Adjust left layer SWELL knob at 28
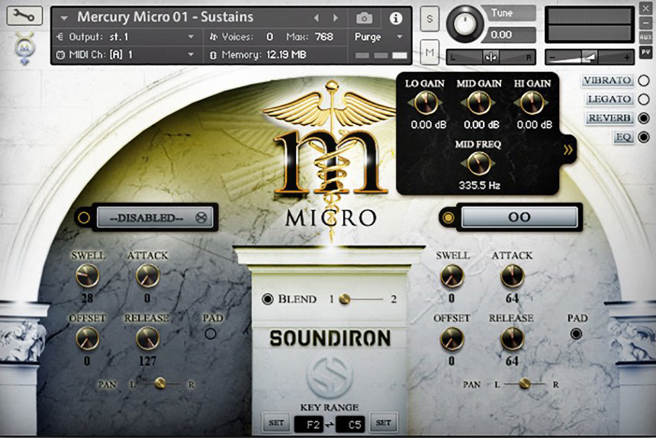The width and height of the screenshot is (656, 438). [x=88, y=275]
